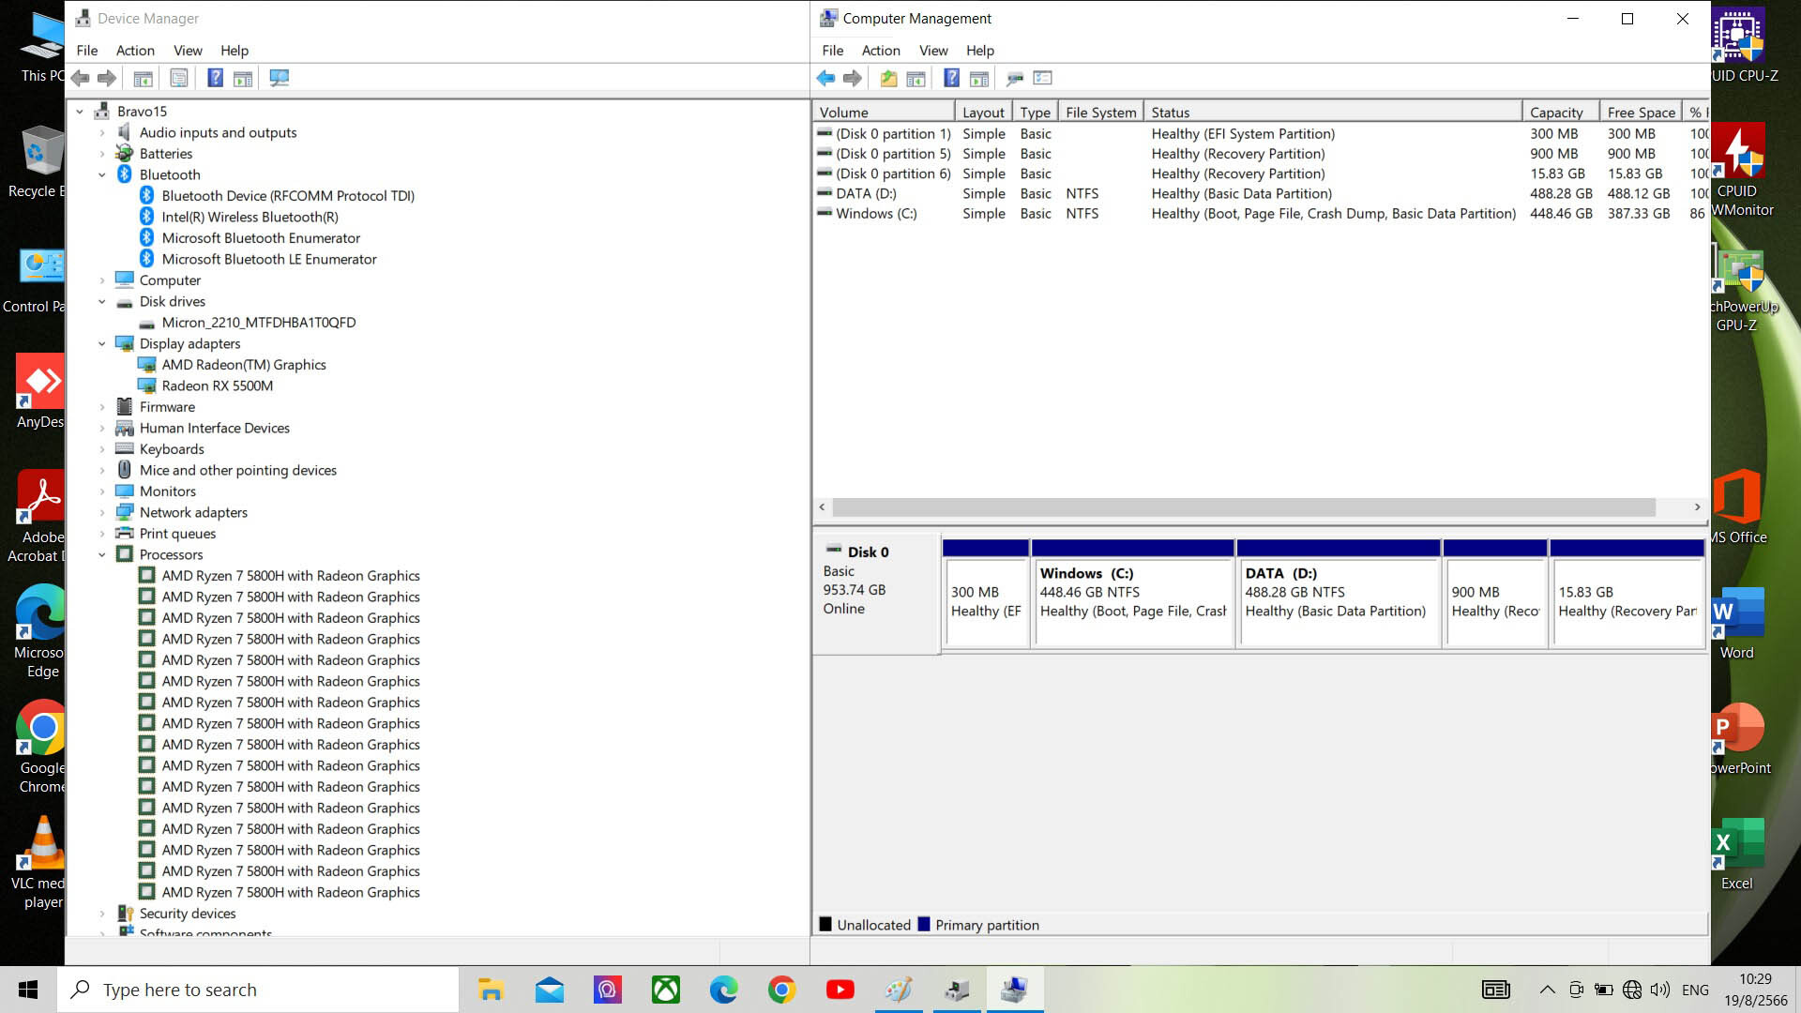Click Back arrow in Computer Management toolbar
Screen dimensions: 1801x1013
pyautogui.click(x=825, y=79)
